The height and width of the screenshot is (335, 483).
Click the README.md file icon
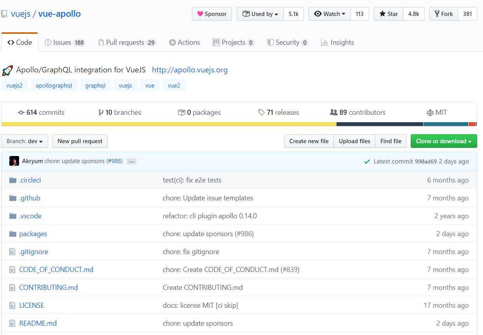[x=12, y=323]
